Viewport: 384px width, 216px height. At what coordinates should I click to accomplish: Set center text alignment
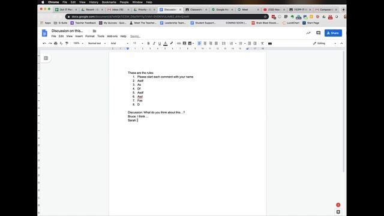(205, 43)
